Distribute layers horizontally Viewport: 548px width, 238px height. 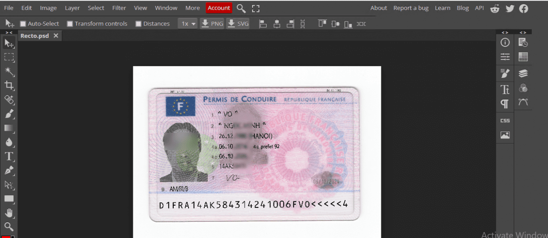click(x=361, y=24)
